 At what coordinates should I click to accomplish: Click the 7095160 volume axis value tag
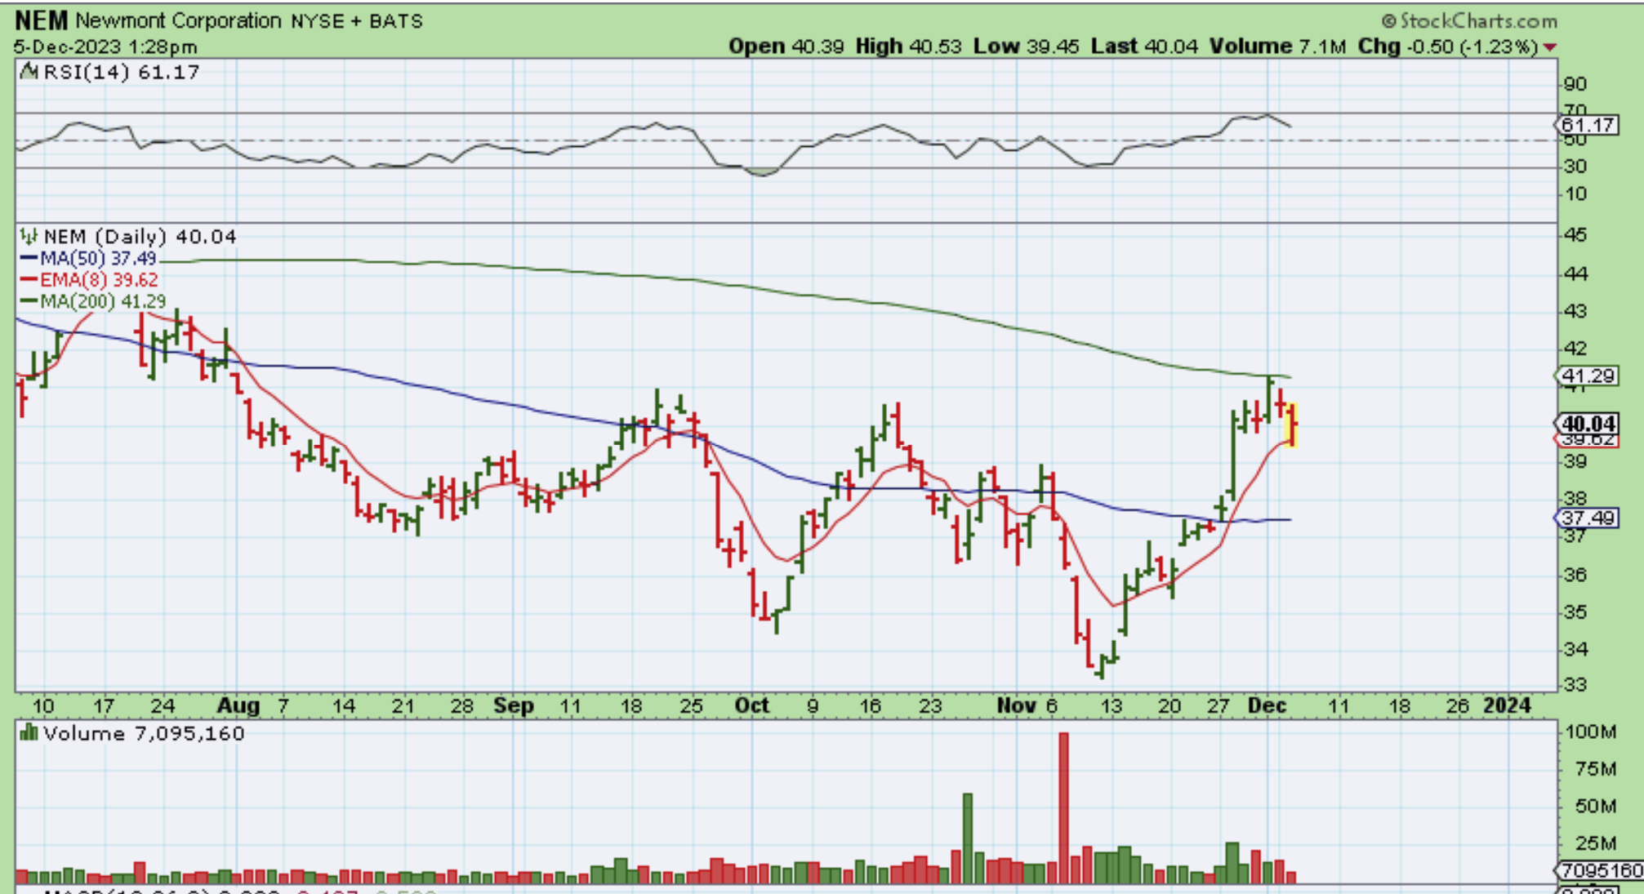(1599, 871)
